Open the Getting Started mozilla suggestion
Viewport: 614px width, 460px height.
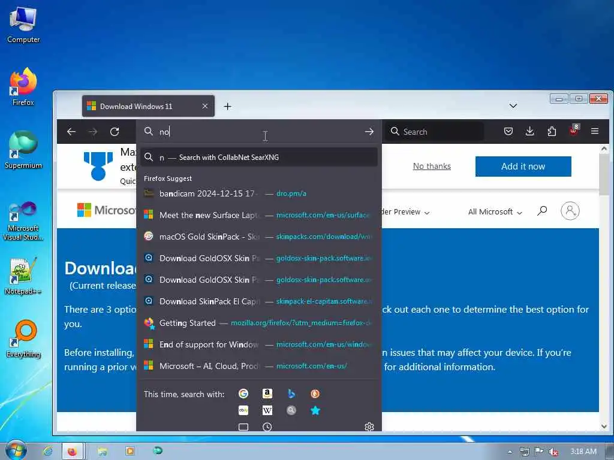[x=259, y=323]
